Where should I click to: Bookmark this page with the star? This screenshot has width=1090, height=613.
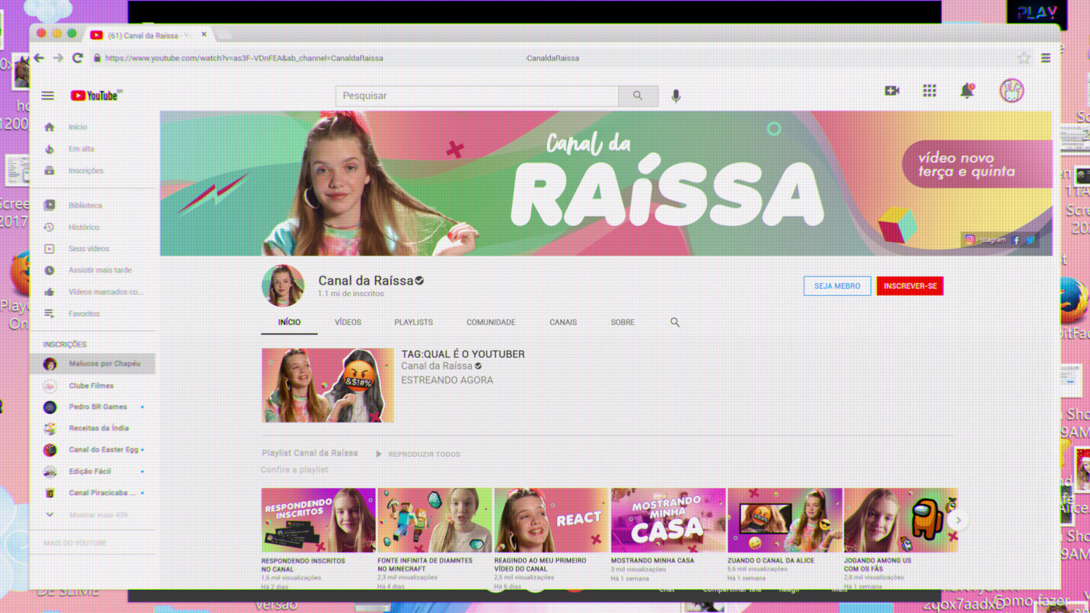1024,58
